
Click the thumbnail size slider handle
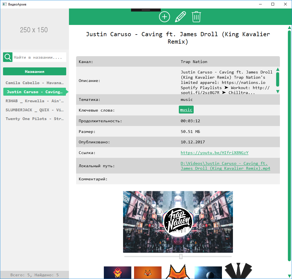181,257
